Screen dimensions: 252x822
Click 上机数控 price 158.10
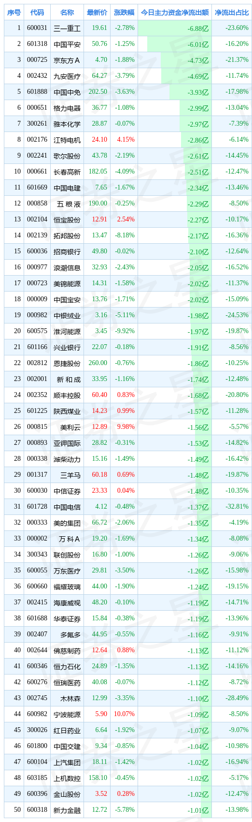(x=98, y=778)
